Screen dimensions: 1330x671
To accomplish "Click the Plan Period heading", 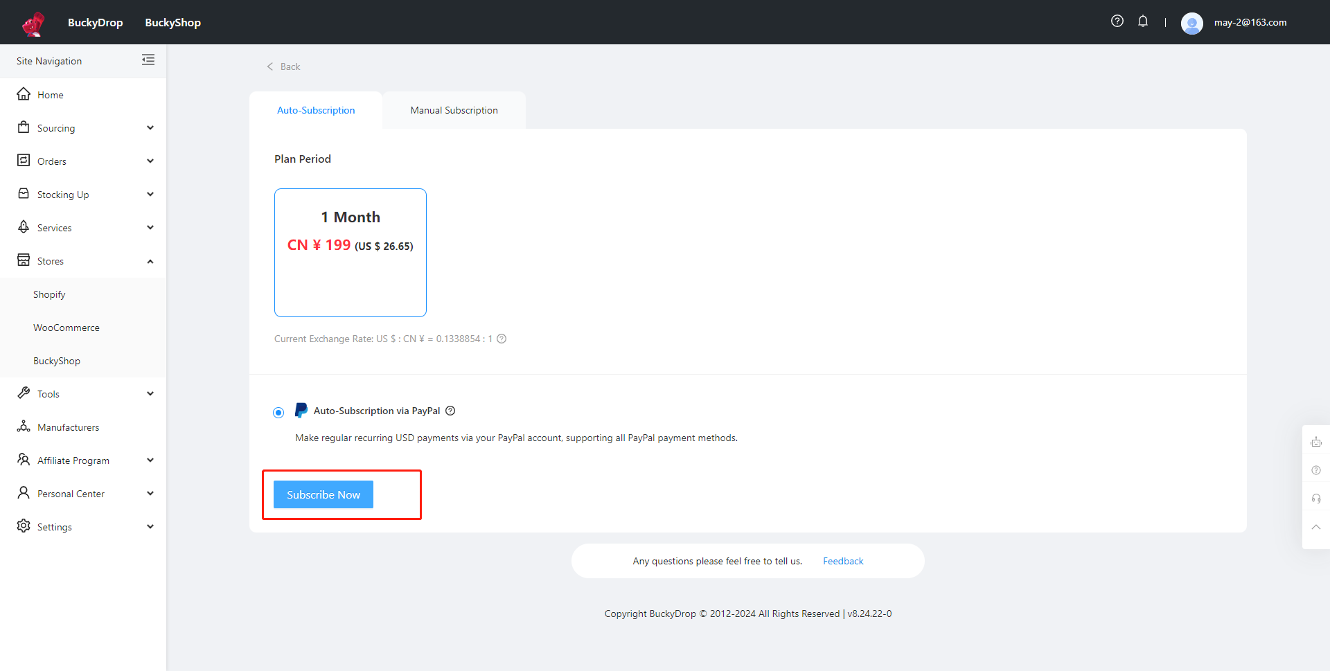I will (303, 159).
